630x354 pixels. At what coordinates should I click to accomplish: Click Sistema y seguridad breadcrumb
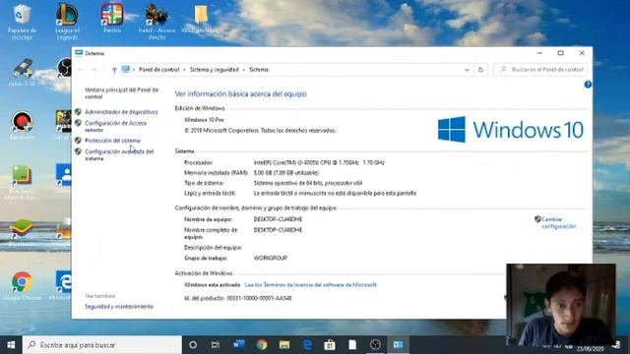tap(215, 70)
